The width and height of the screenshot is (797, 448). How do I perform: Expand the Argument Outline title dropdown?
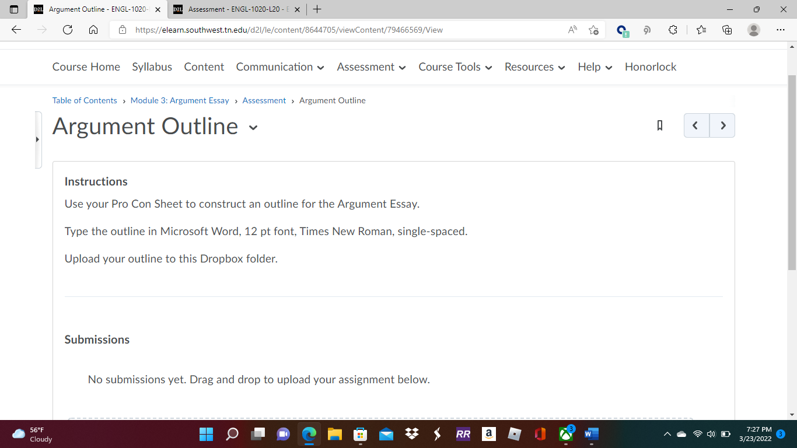pyautogui.click(x=253, y=127)
